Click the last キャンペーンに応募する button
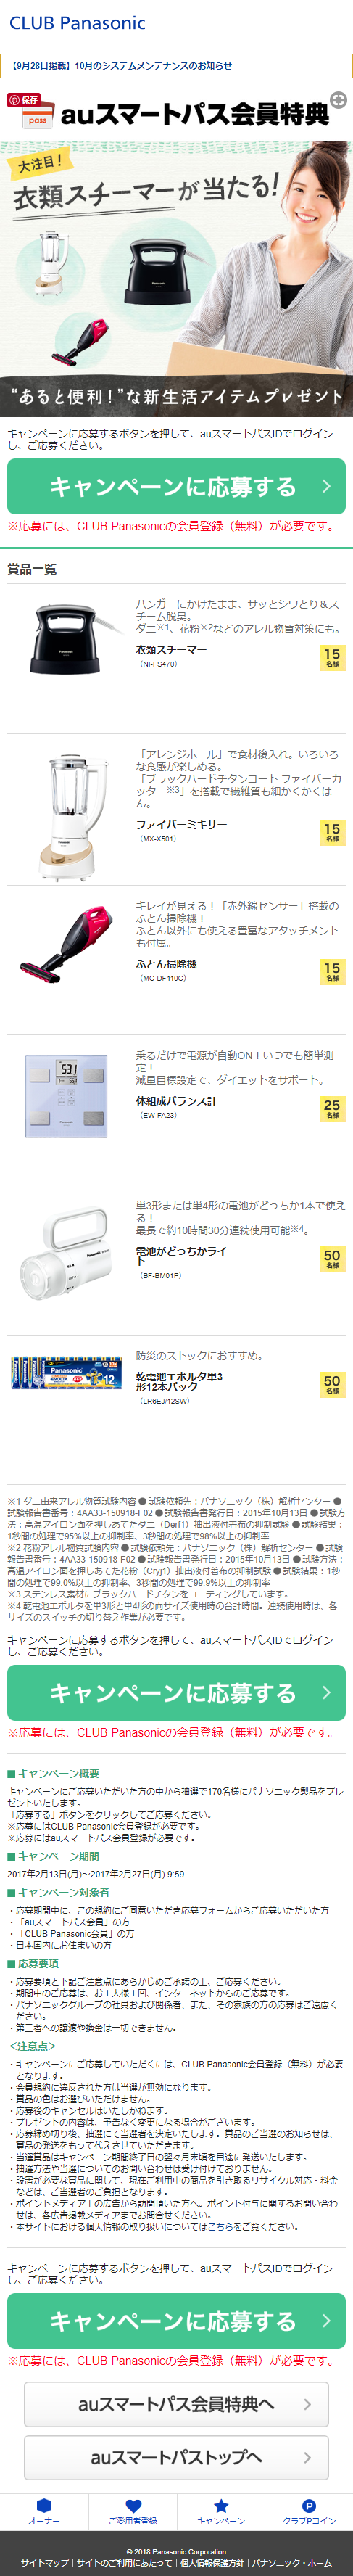 (176, 2321)
